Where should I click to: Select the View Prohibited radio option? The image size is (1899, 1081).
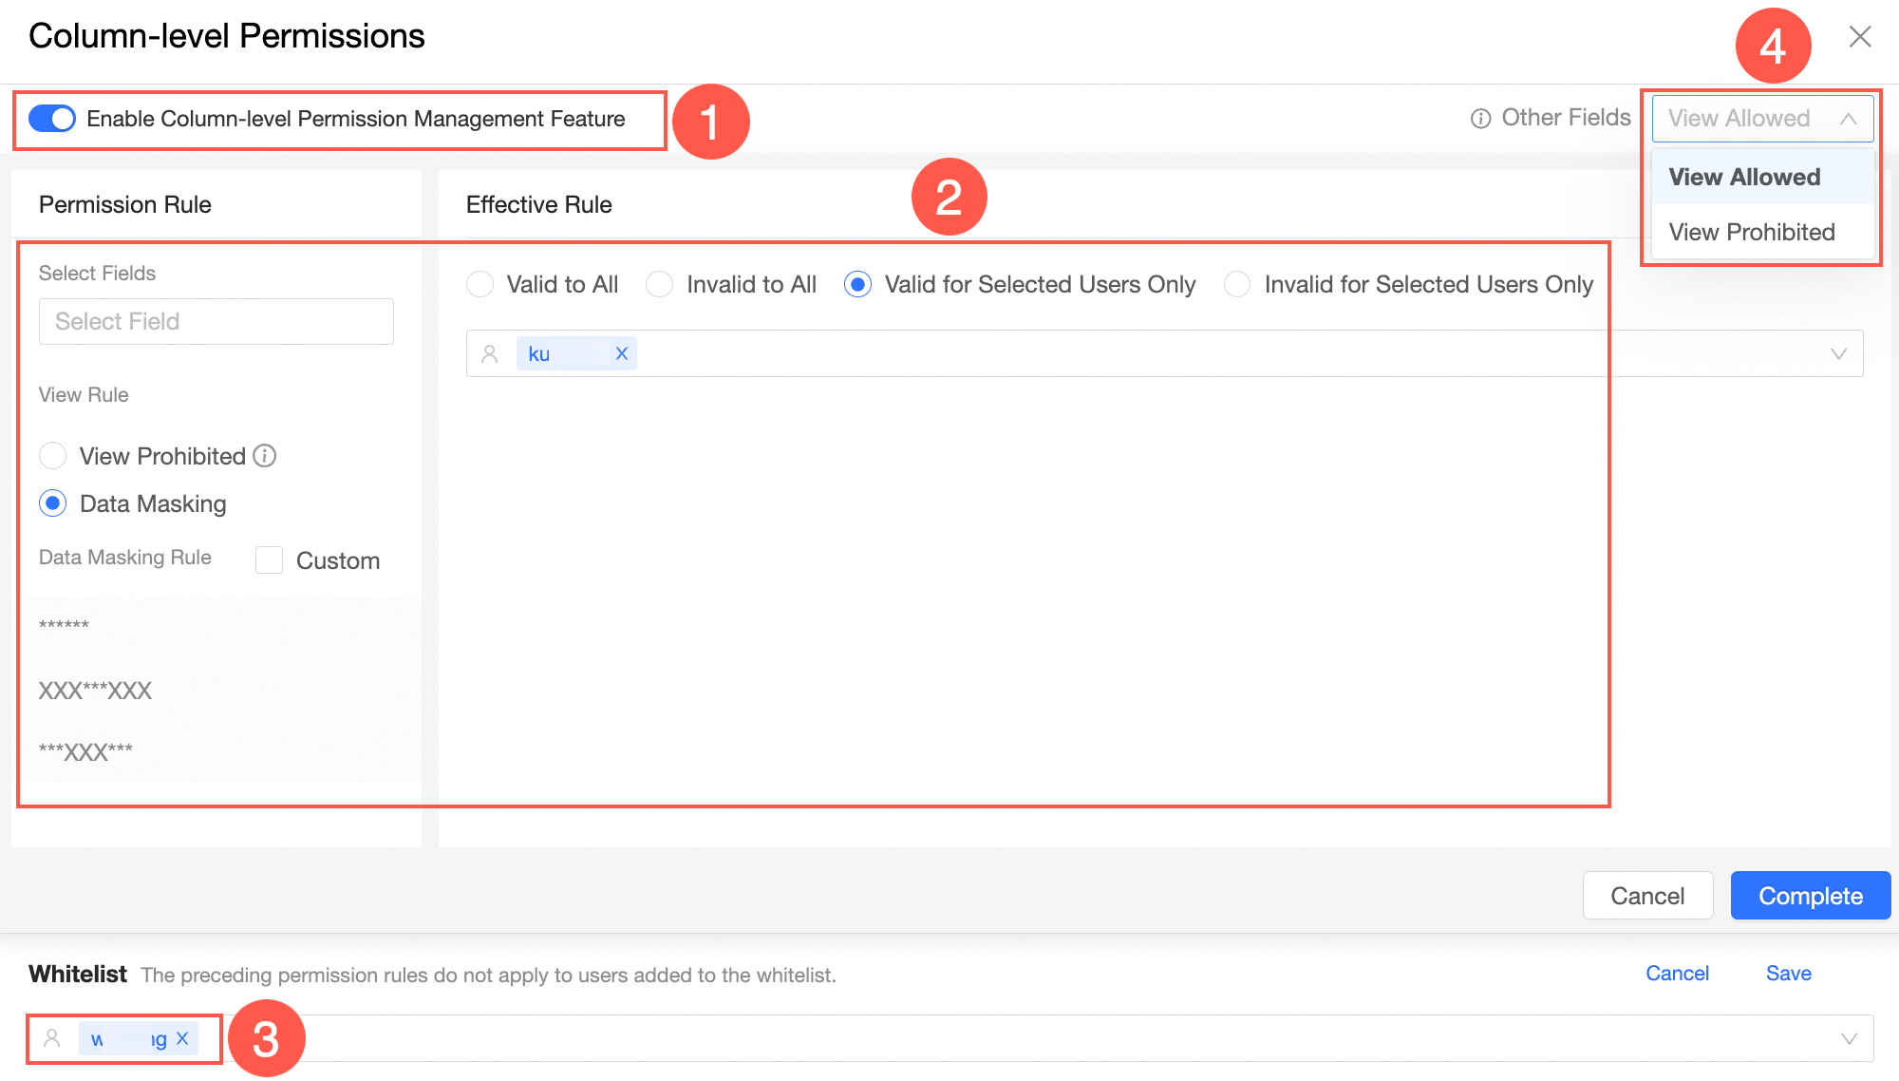tap(53, 456)
